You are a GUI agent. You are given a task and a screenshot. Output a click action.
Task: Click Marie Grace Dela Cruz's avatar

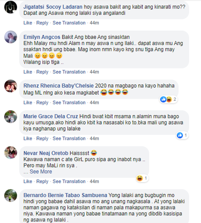(x=10, y=117)
